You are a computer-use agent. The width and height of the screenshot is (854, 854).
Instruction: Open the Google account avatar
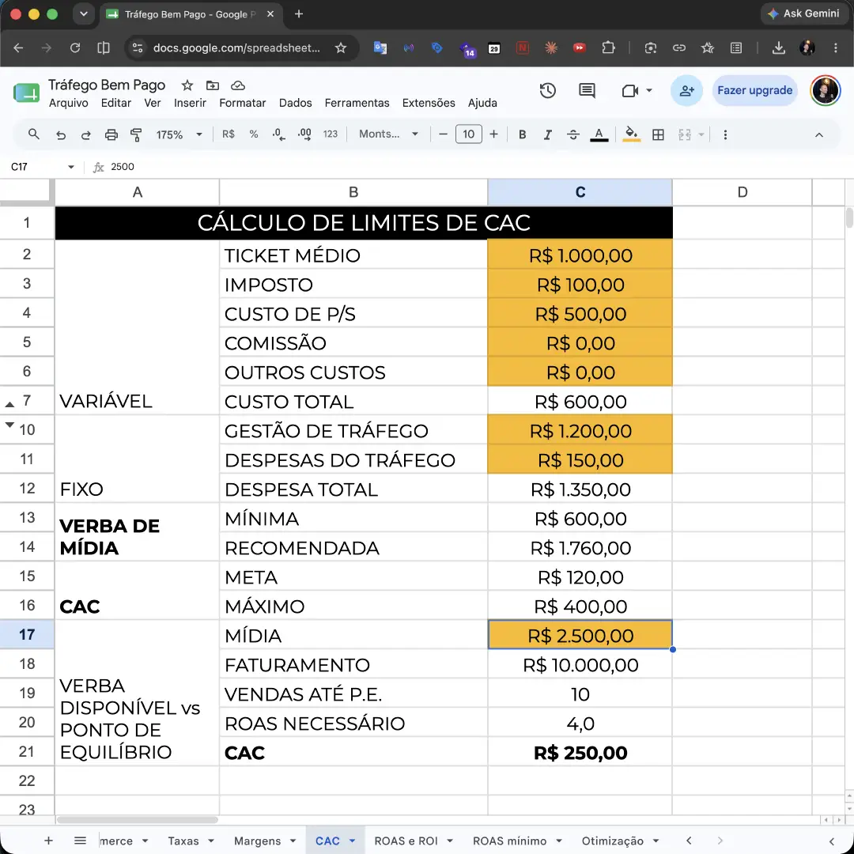pos(825,90)
